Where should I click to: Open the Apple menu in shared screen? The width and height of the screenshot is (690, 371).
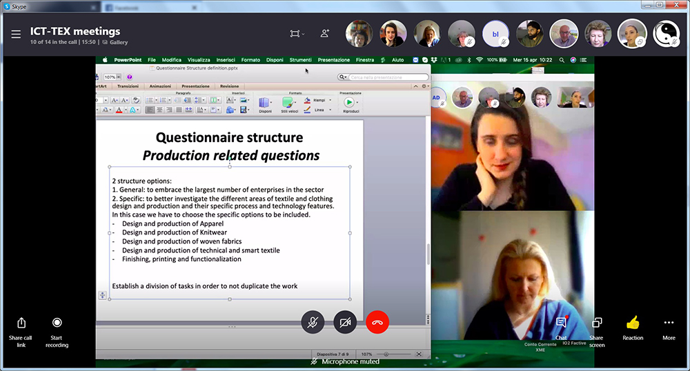pyautogui.click(x=105, y=60)
